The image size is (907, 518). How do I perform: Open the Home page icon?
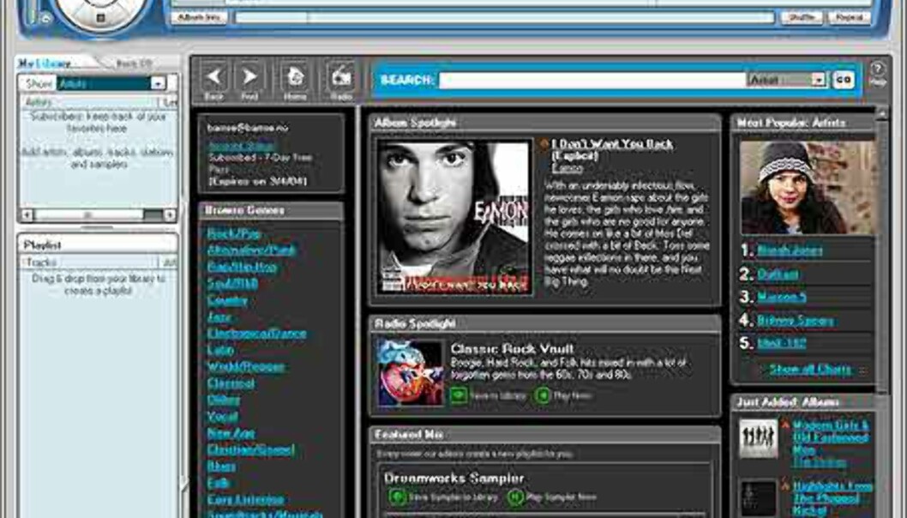294,76
